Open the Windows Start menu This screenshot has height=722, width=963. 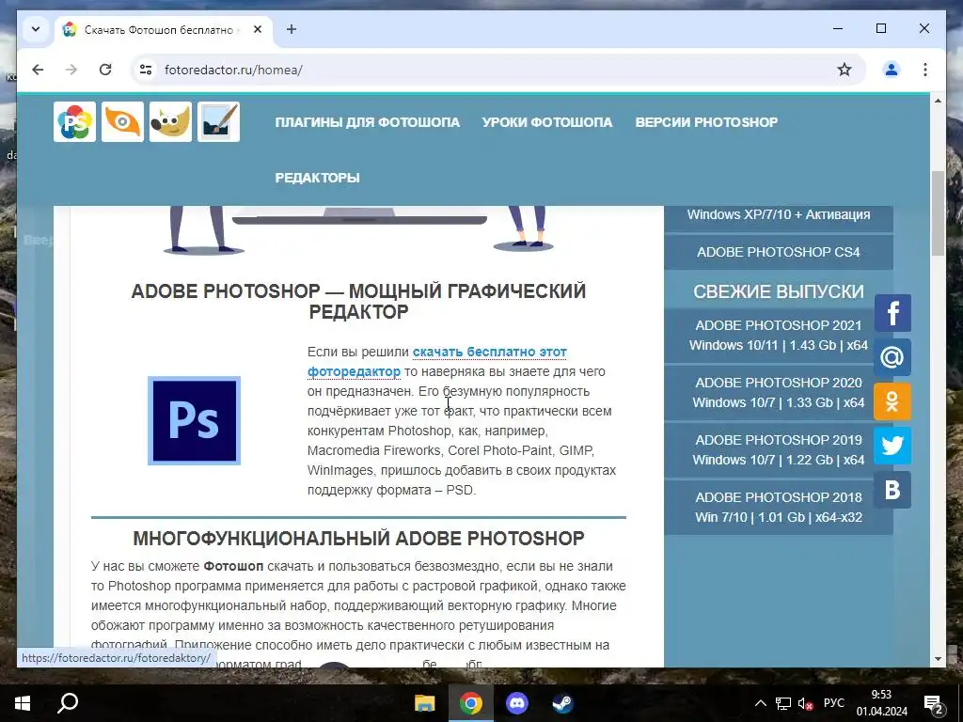tap(23, 703)
